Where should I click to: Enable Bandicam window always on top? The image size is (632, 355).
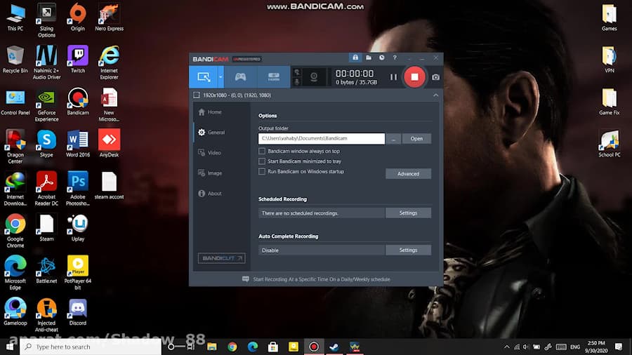pyautogui.click(x=262, y=151)
